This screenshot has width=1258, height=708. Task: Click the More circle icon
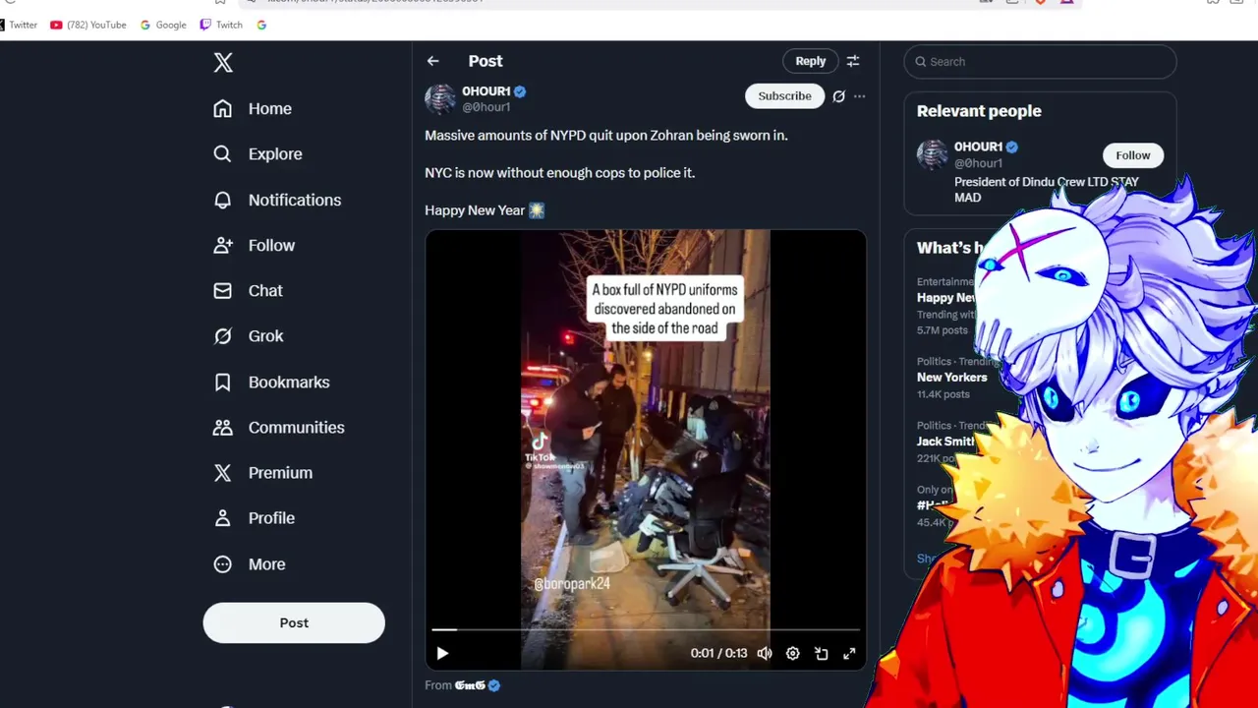(223, 563)
